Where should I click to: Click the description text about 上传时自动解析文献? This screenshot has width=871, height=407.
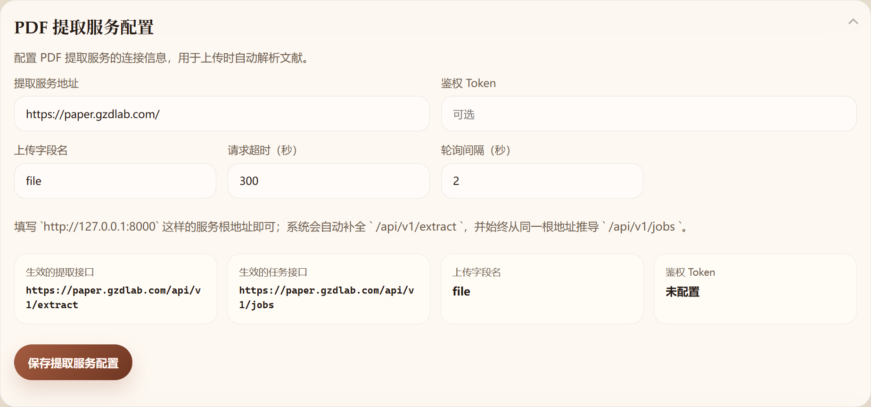pos(163,58)
